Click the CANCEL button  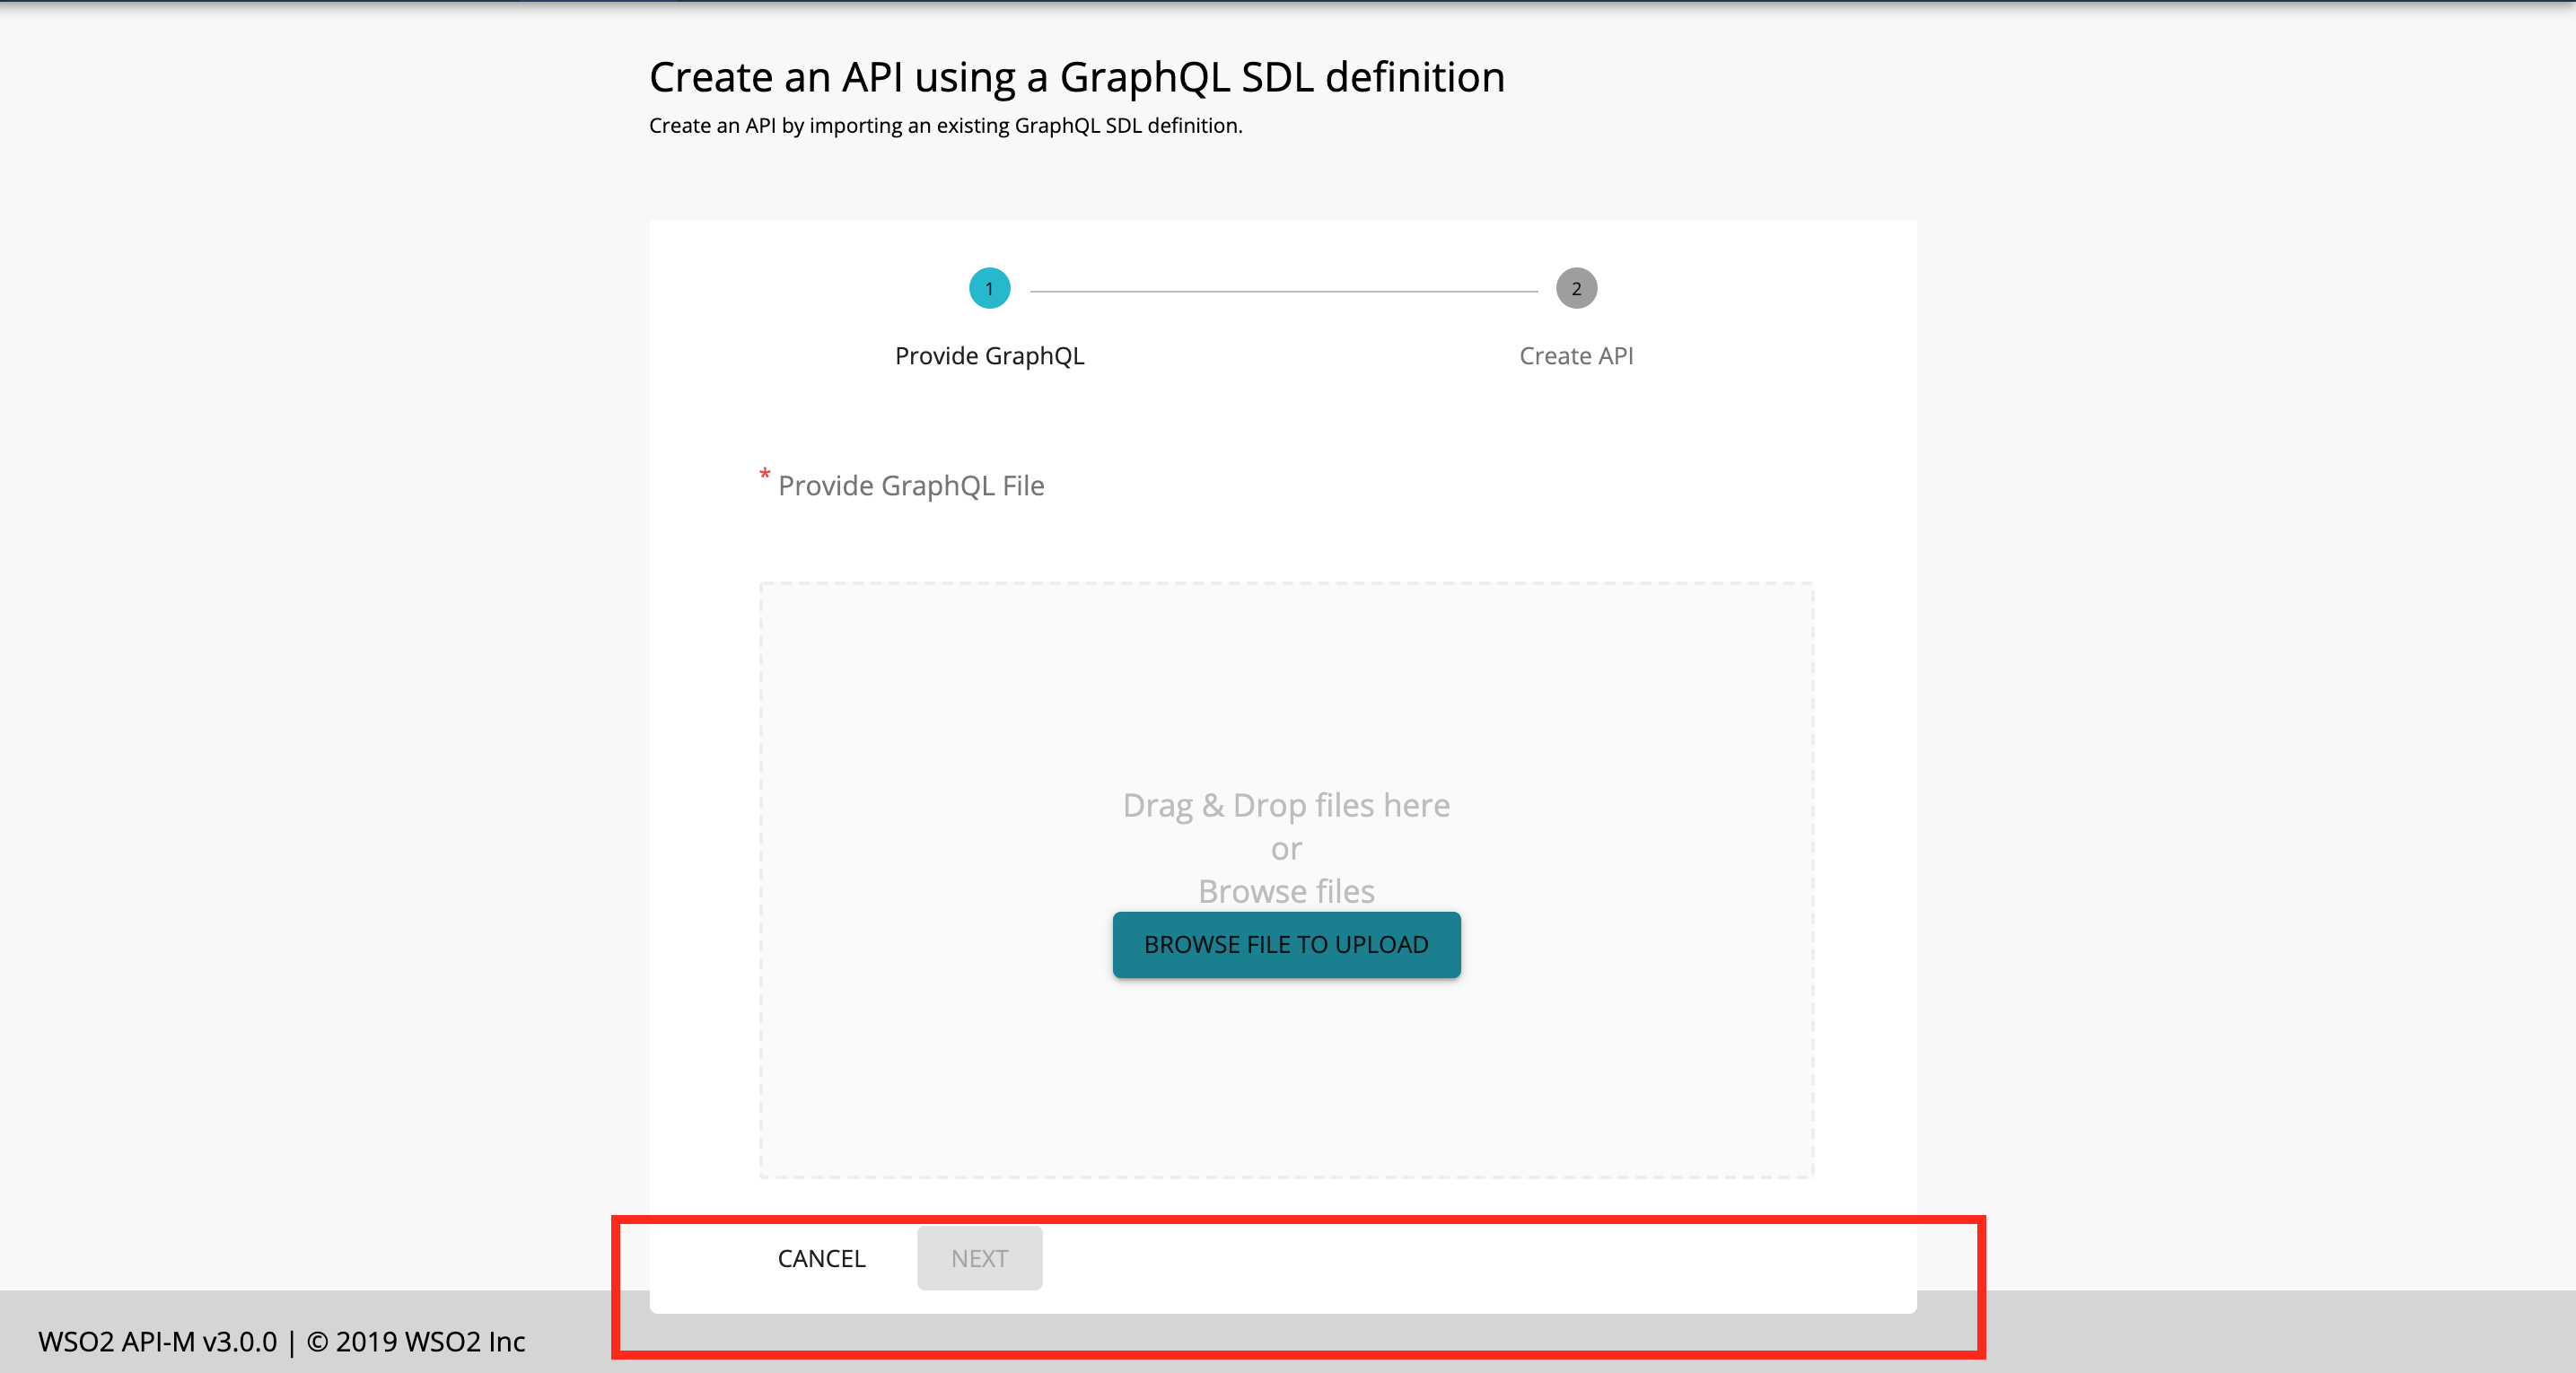click(820, 1258)
